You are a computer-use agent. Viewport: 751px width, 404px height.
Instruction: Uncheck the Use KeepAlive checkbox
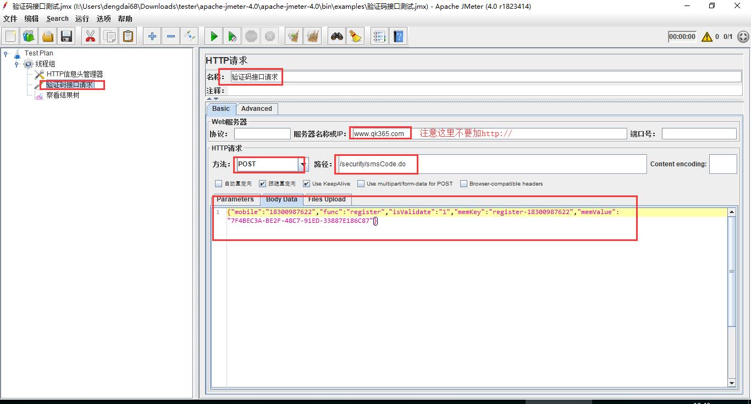(x=306, y=184)
